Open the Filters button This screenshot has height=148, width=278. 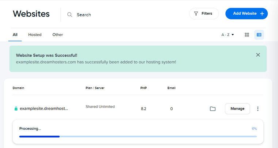coord(204,14)
